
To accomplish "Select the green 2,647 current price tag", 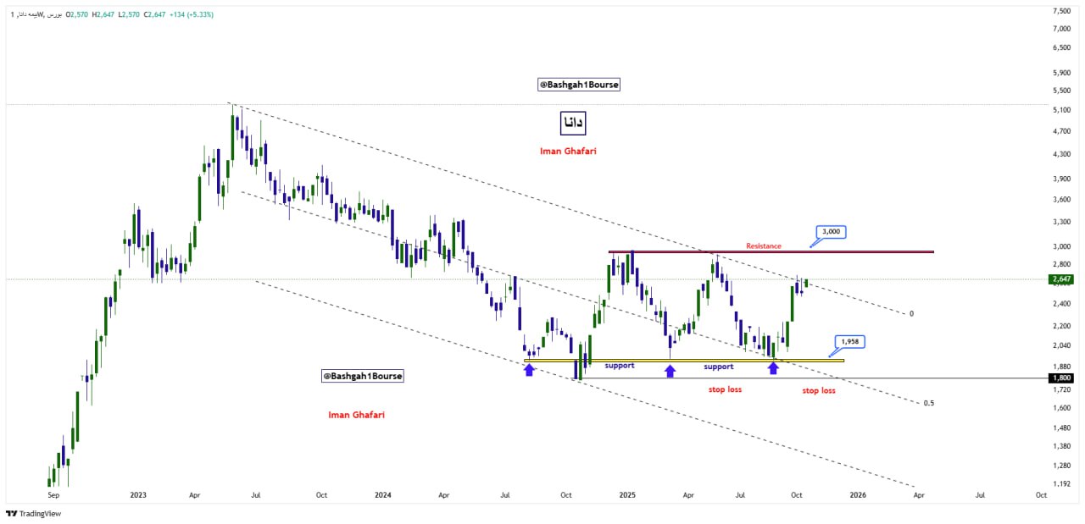I will [x=1061, y=279].
